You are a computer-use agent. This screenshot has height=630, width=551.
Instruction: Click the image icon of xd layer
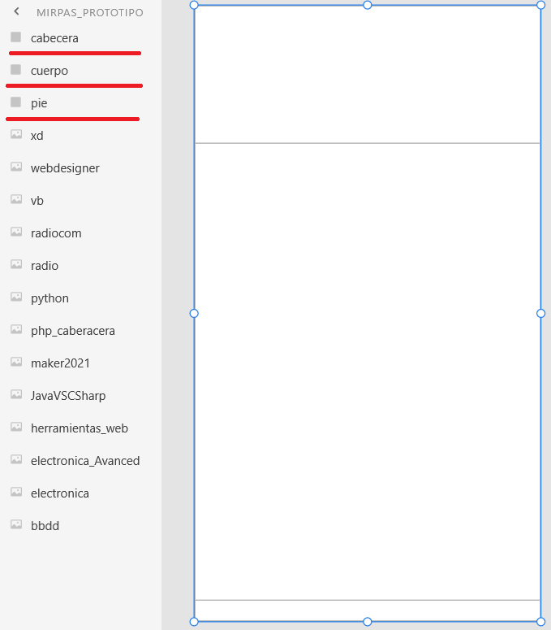tap(16, 135)
